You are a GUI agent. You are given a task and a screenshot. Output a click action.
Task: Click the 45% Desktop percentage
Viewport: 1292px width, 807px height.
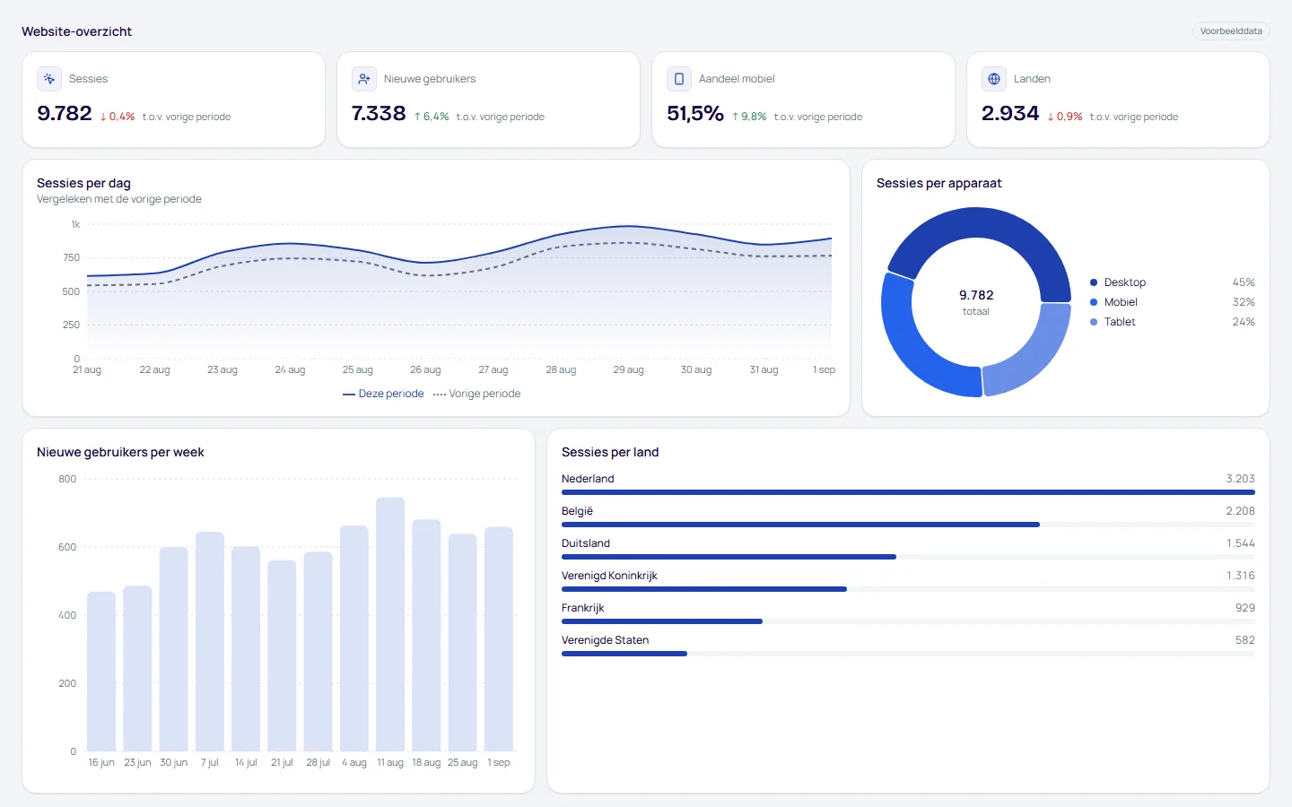pyautogui.click(x=1244, y=282)
